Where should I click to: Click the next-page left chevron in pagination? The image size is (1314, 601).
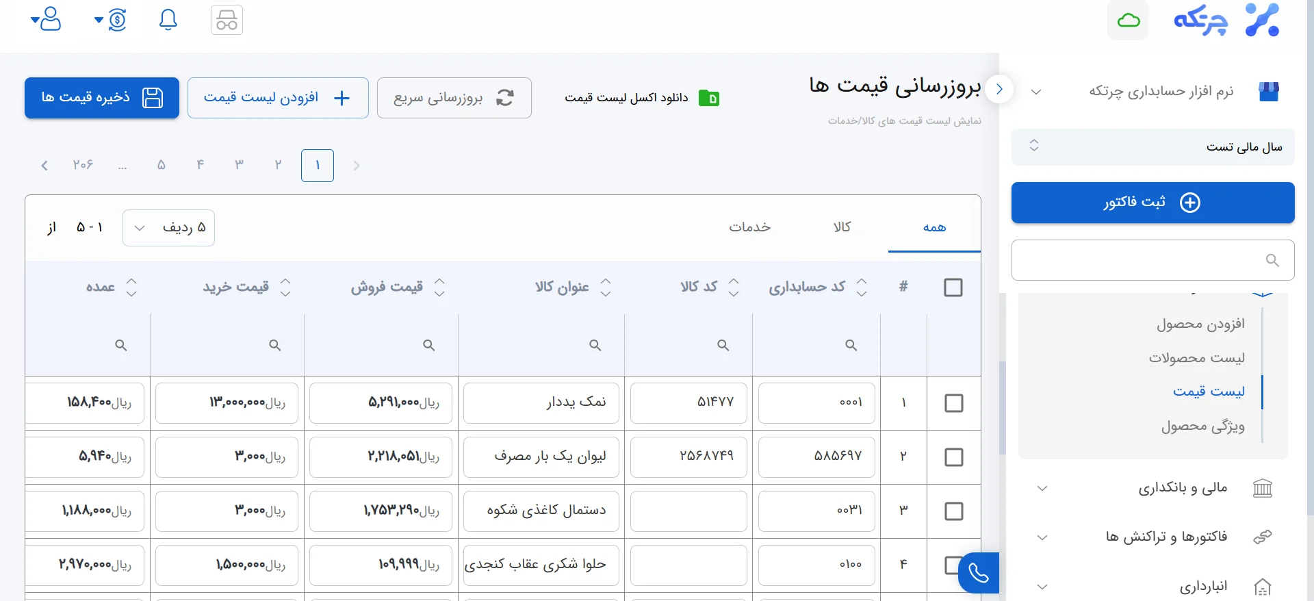tap(44, 166)
